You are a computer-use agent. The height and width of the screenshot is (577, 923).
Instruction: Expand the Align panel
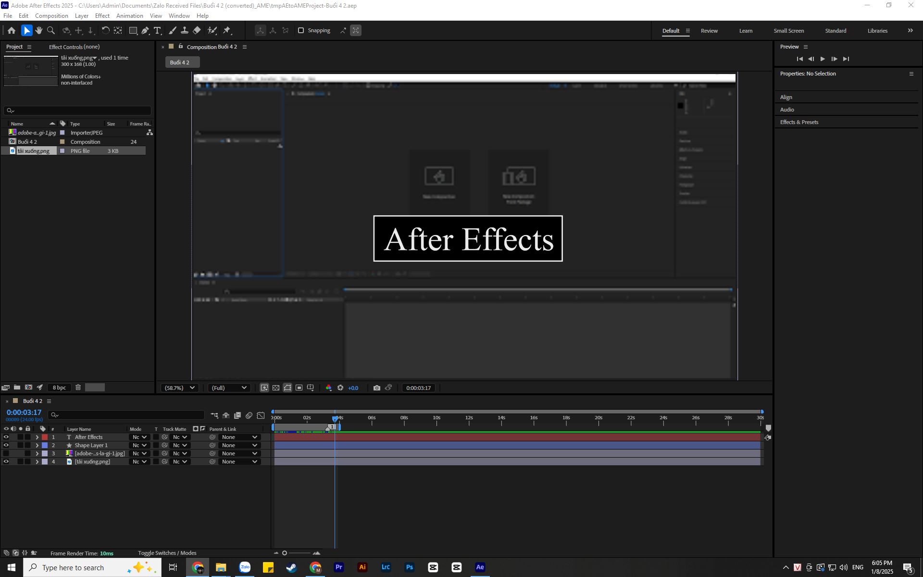click(x=786, y=97)
